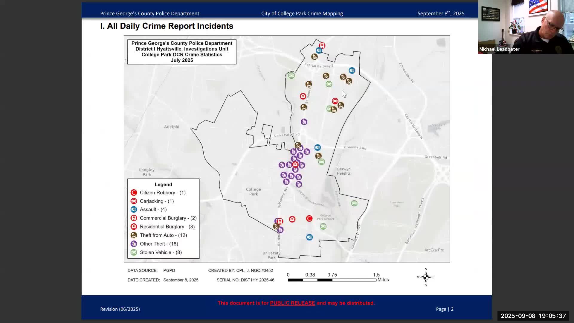
Task: Click the map title box for July 2025
Action: [182, 52]
